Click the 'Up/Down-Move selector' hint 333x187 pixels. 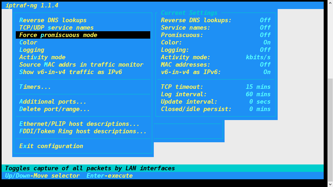(42, 176)
